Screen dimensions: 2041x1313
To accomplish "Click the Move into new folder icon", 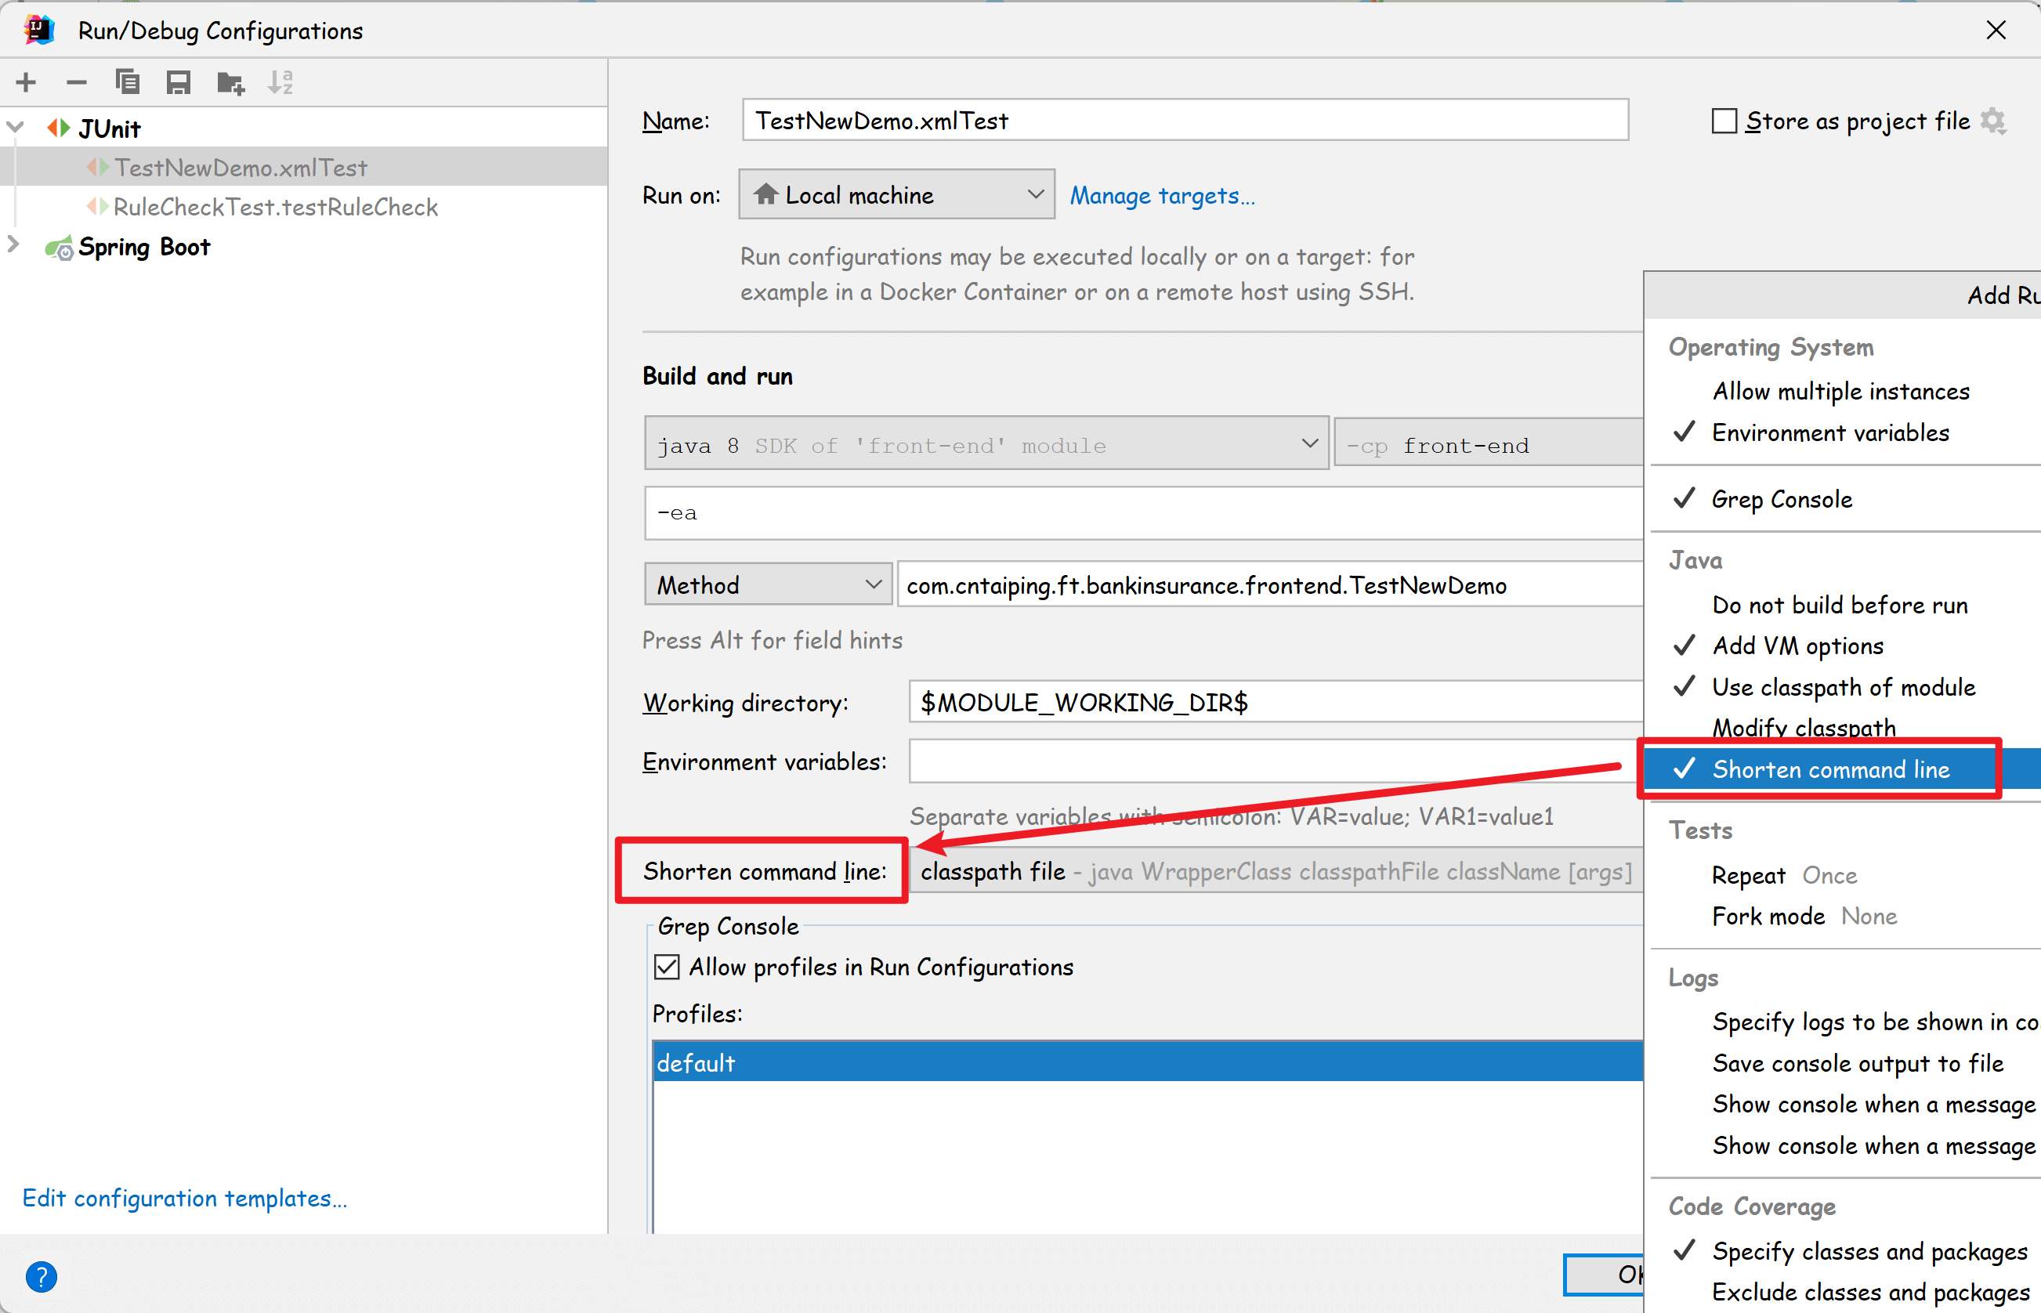I will (230, 83).
